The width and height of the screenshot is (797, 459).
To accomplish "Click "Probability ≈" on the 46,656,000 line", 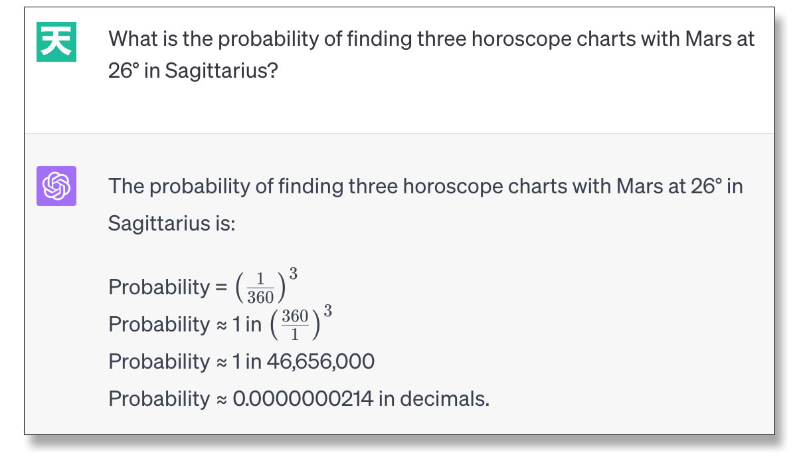I will point(168,362).
